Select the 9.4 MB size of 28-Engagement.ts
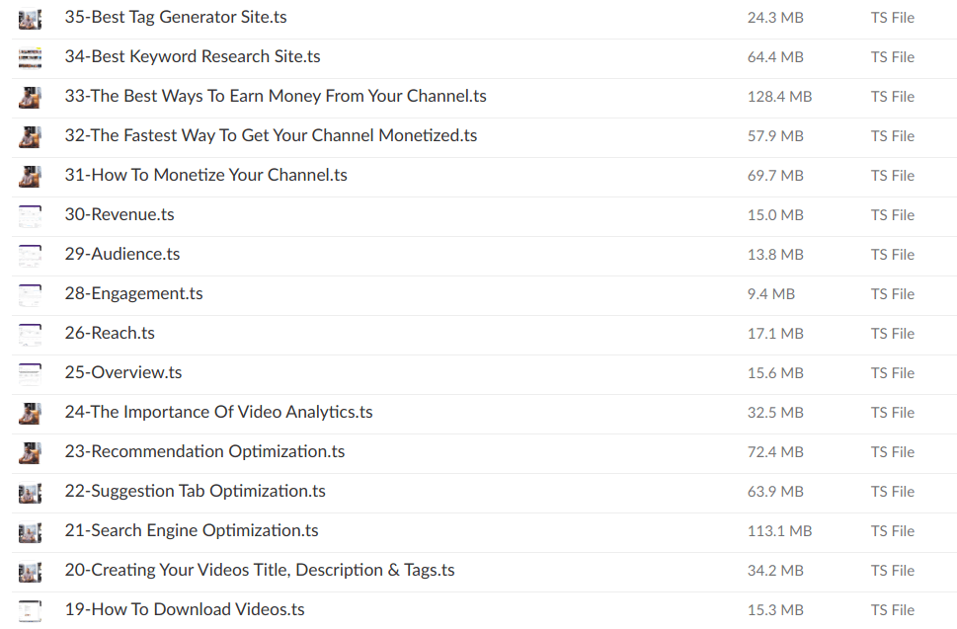 tap(769, 293)
